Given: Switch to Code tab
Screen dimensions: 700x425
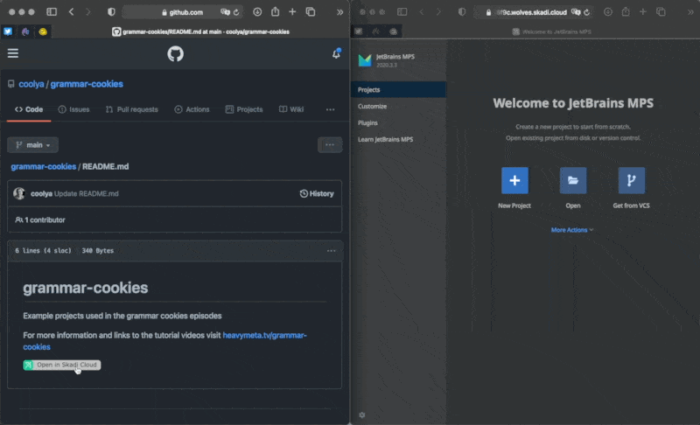Looking at the screenshot, I should (29, 109).
